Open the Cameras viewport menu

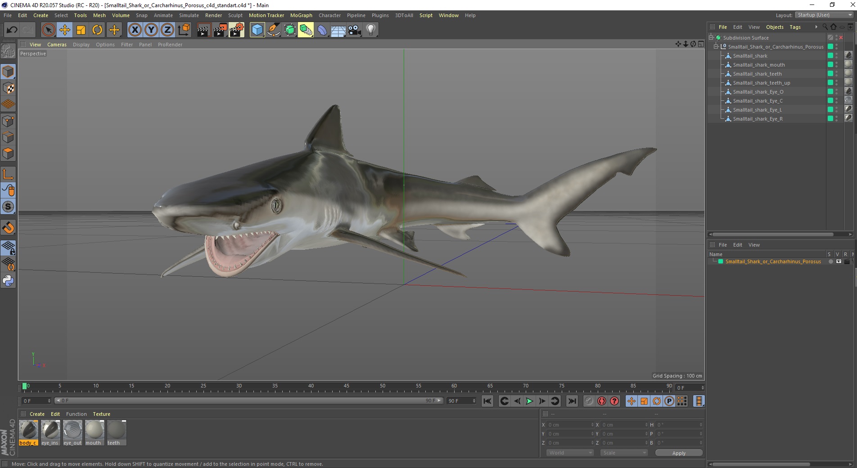coord(57,45)
